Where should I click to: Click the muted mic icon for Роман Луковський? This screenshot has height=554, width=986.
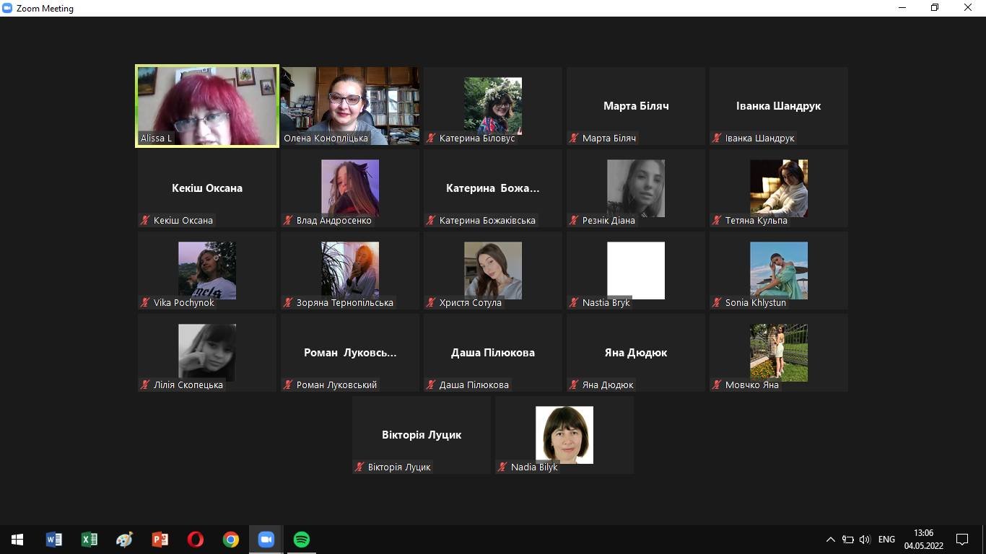pyautogui.click(x=289, y=384)
